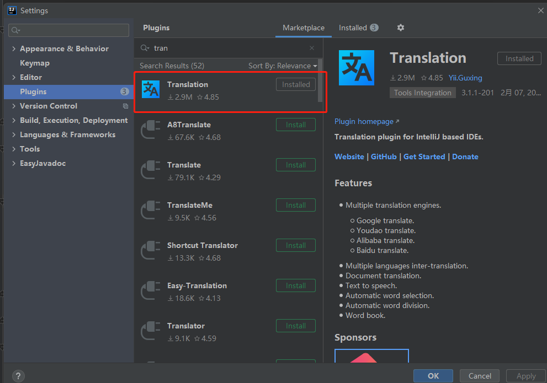Close the Settings dialog window
547x383 pixels.
540,10
